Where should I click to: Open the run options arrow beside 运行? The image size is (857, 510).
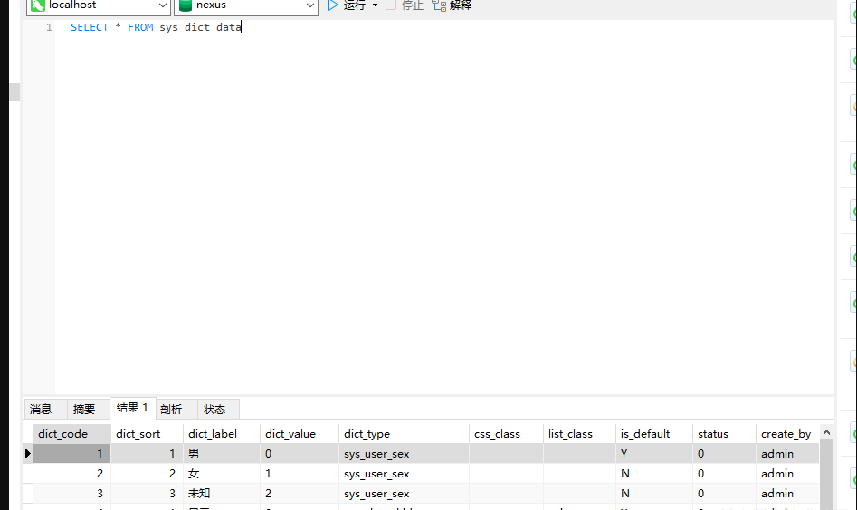(x=376, y=5)
